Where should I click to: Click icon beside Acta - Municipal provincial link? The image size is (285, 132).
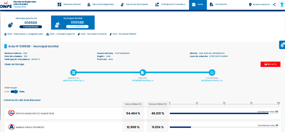(x=79, y=34)
